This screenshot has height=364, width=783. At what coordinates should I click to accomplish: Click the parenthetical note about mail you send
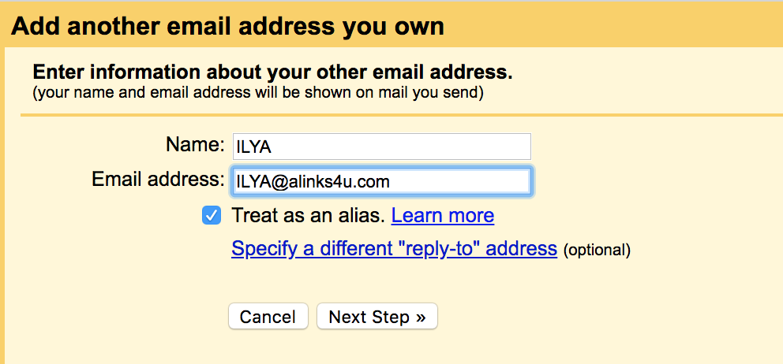[x=257, y=93]
